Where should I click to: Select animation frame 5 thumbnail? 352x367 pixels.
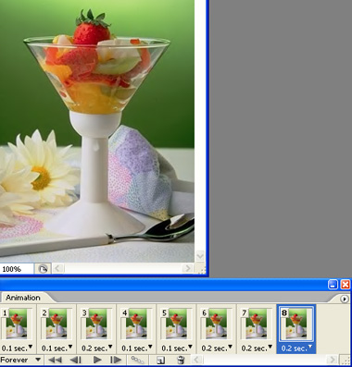[x=176, y=324]
